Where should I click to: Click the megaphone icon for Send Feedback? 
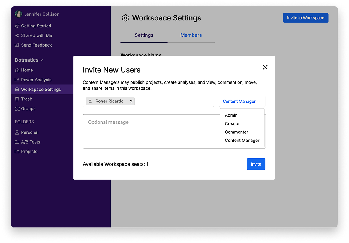pos(17,45)
